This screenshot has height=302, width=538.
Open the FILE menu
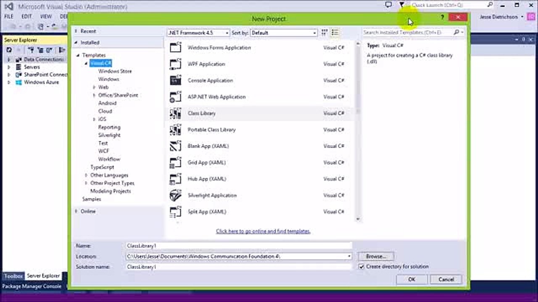pyautogui.click(x=9, y=16)
